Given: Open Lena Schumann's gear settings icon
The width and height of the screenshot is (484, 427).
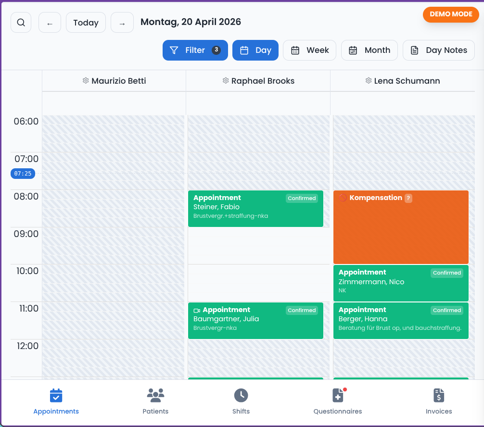Looking at the screenshot, I should (369, 80).
